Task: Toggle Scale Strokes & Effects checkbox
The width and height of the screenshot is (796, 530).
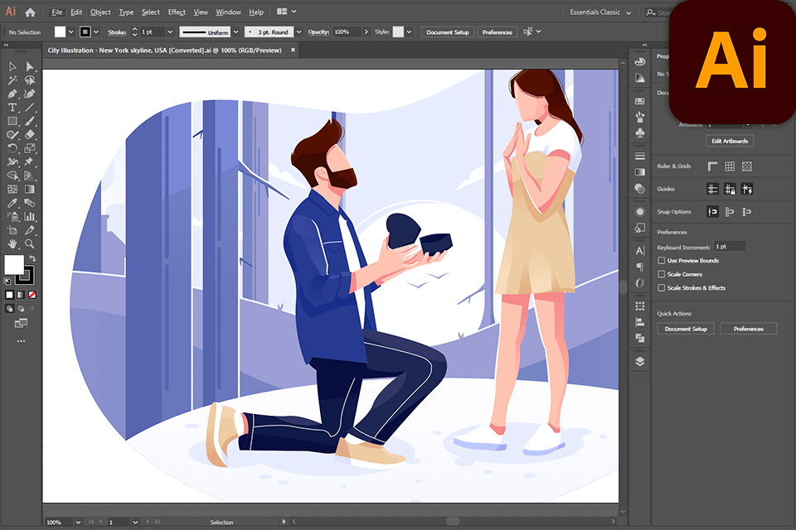Action: (x=661, y=288)
